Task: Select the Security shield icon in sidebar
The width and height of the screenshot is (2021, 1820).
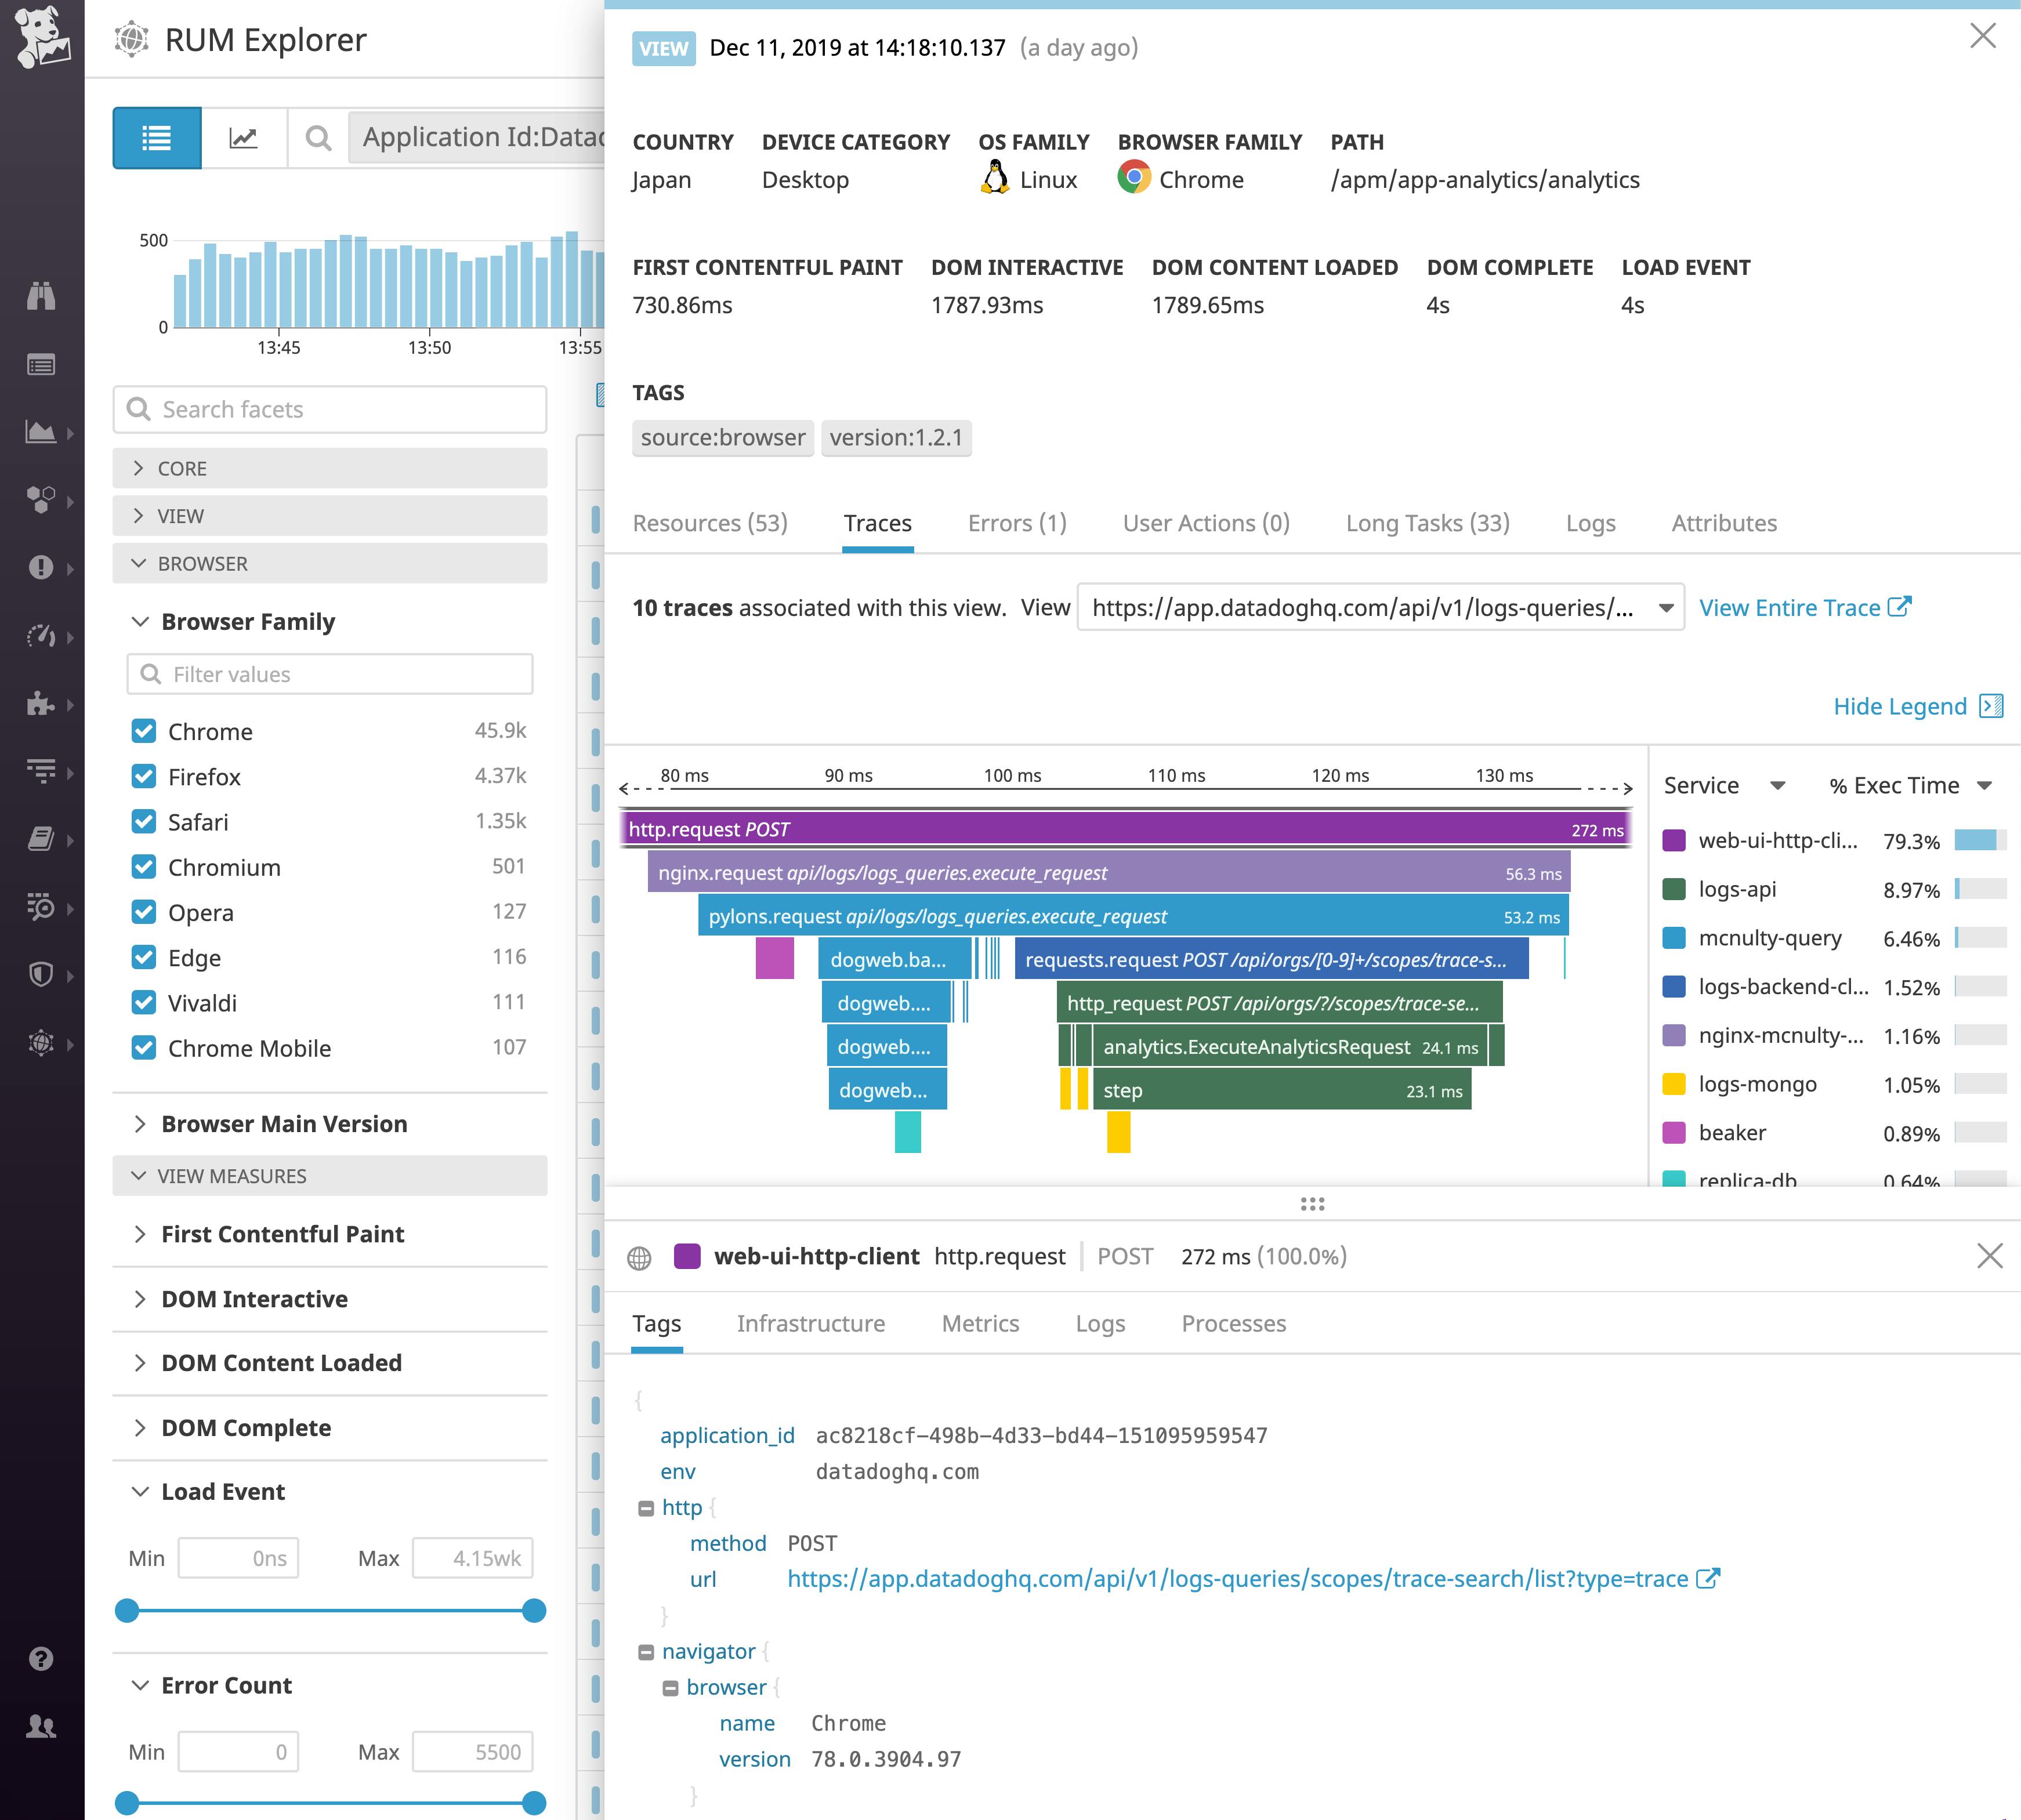Action: (42, 975)
